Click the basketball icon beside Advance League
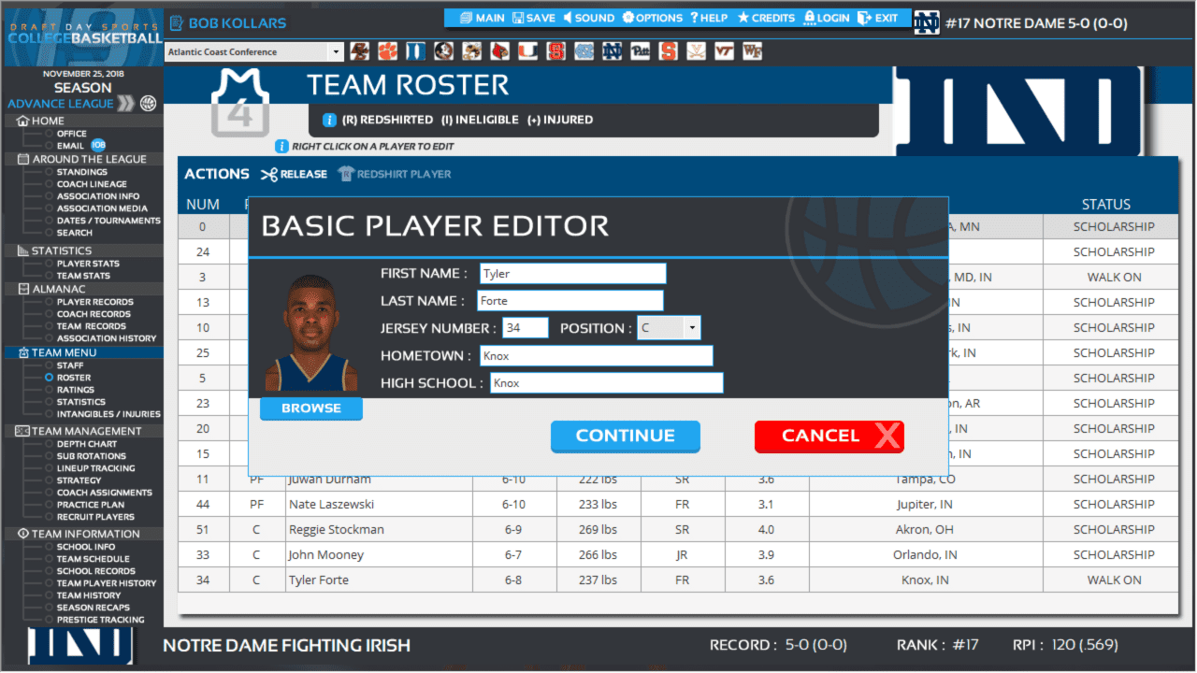Image resolution: width=1197 pixels, height=673 pixels. click(x=148, y=104)
